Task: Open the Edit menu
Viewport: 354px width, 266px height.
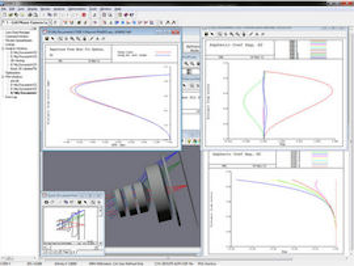Action: [12, 9]
